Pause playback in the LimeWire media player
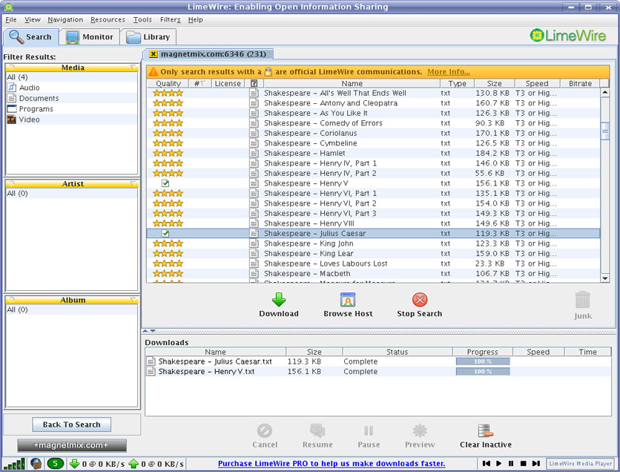Viewport: 620px width, 472px height. (x=511, y=463)
